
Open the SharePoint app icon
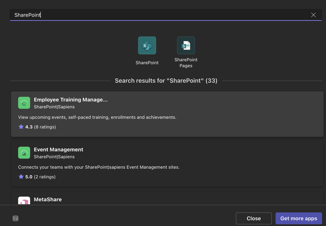147,46
